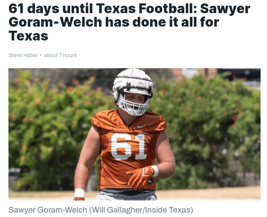Click the white wrist tape on lowered hand

[80, 193]
